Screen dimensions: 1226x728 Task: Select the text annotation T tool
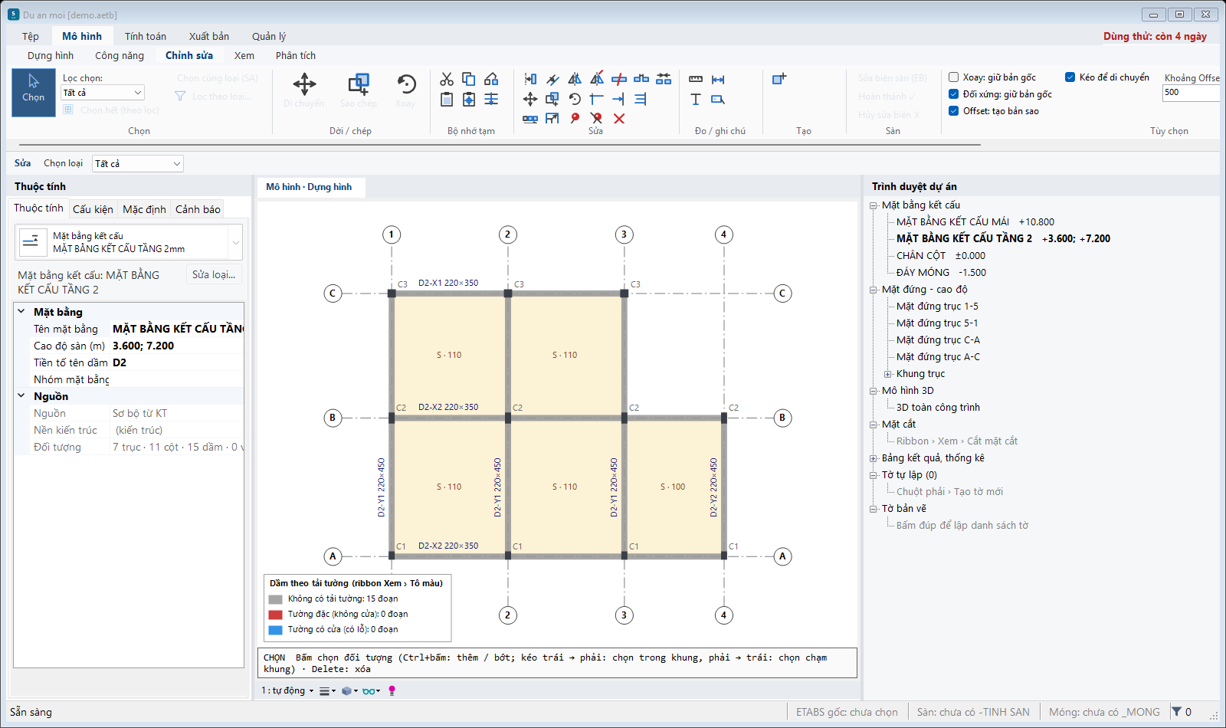coord(696,99)
